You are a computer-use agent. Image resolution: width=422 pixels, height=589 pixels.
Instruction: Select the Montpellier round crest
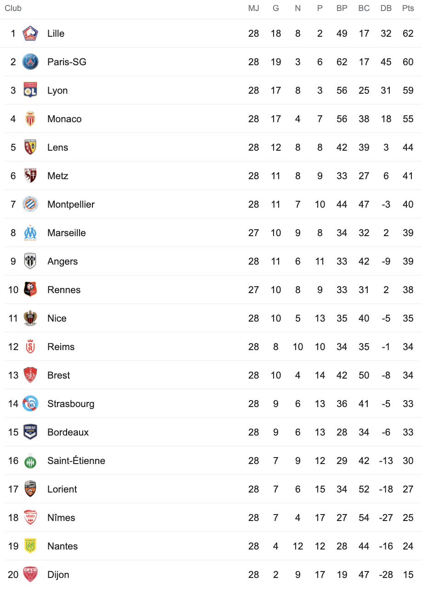pyautogui.click(x=30, y=204)
